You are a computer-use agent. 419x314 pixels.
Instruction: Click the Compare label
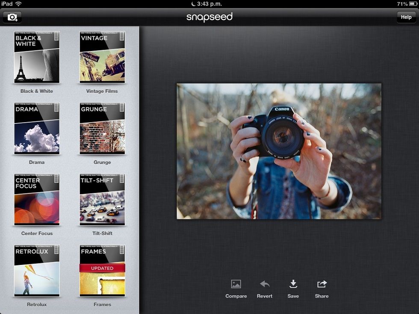point(236,296)
